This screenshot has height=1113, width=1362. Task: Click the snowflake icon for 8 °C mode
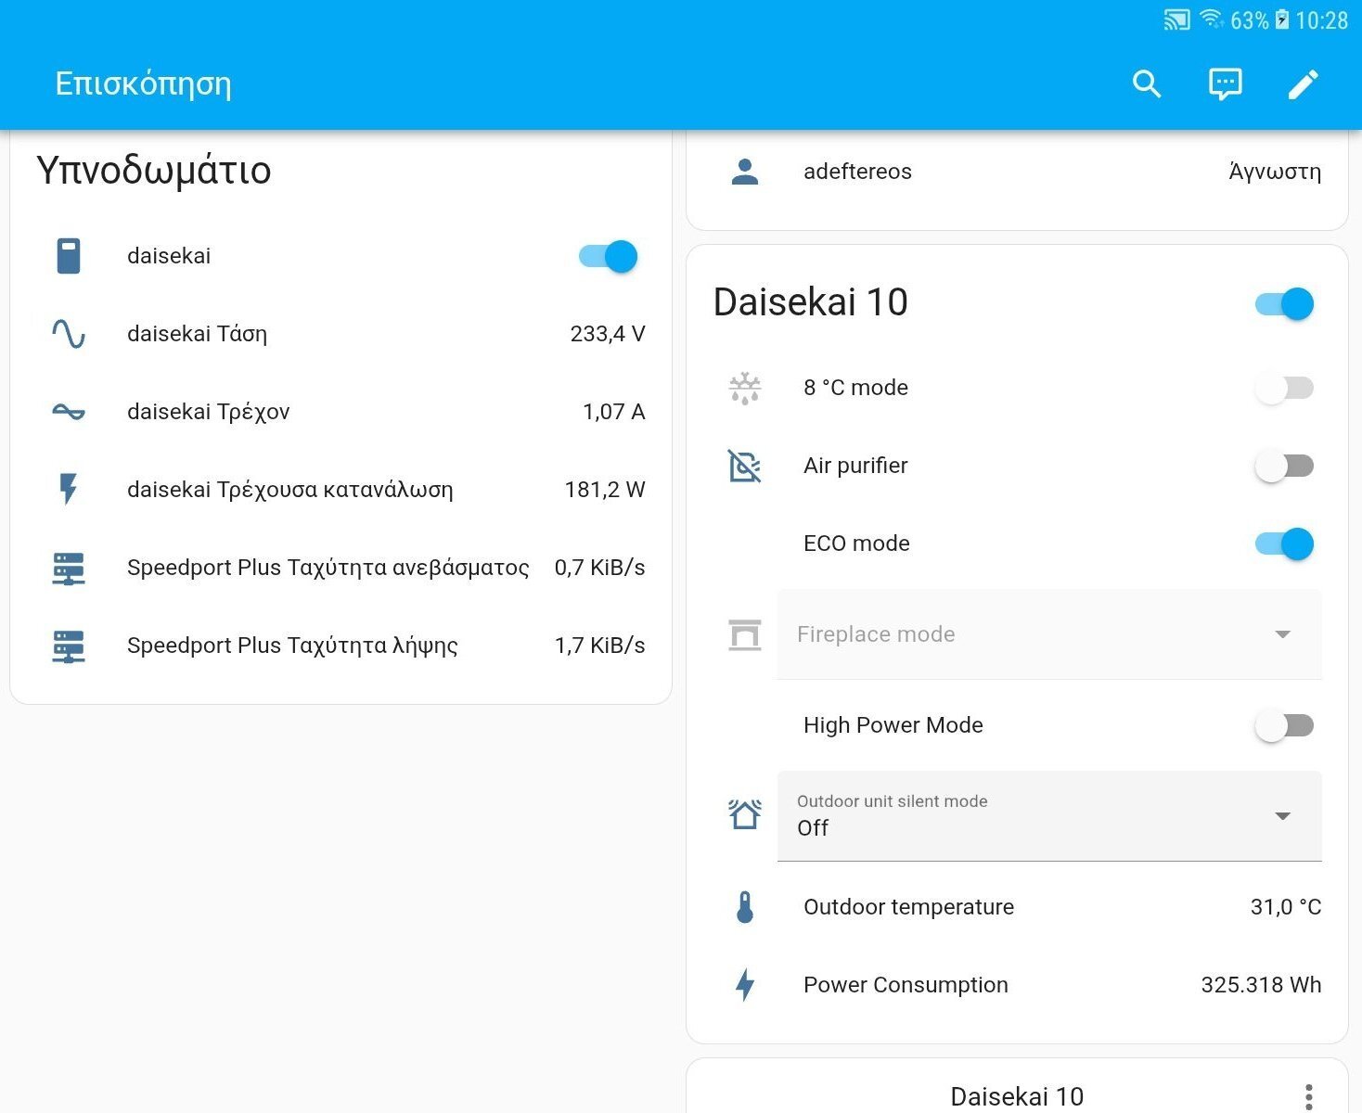pos(745,388)
